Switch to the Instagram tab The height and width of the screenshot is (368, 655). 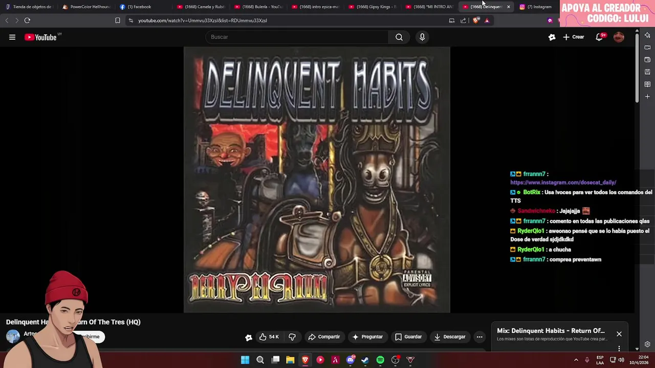click(536, 7)
